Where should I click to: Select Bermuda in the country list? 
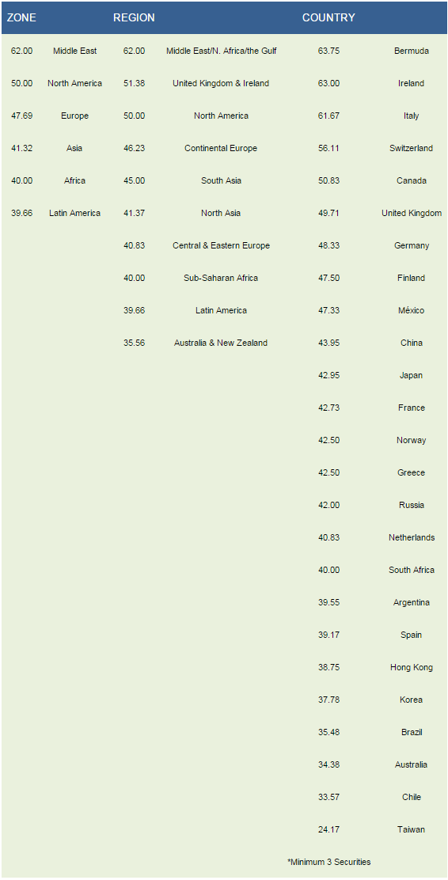pyautogui.click(x=412, y=51)
